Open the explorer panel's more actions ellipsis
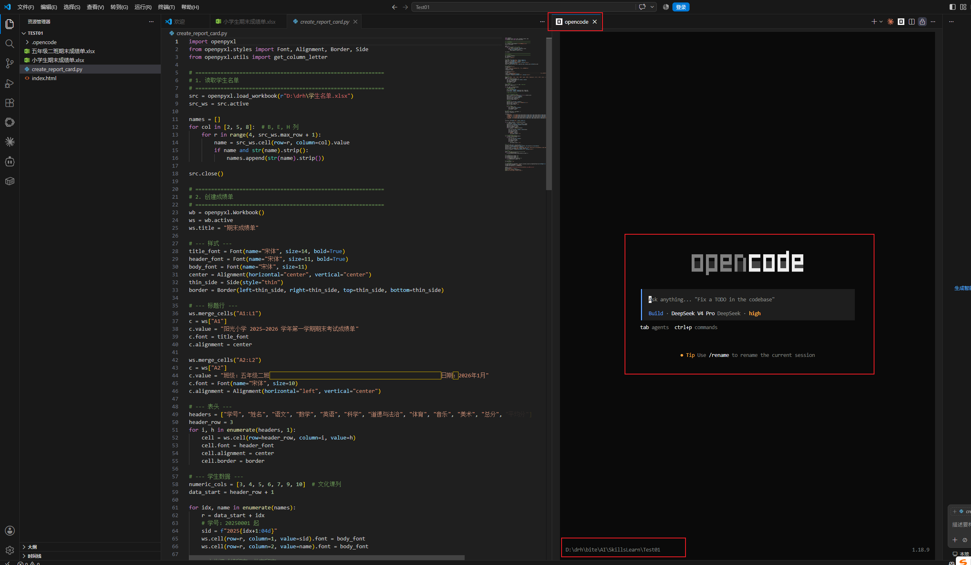 point(151,22)
